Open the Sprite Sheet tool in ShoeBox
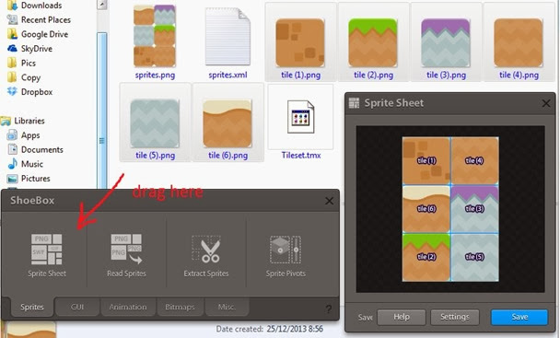Viewport: 560px width, 338px height. 47,255
